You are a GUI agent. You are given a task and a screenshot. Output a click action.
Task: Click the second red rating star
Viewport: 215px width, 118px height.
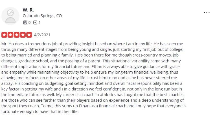pos(10,35)
